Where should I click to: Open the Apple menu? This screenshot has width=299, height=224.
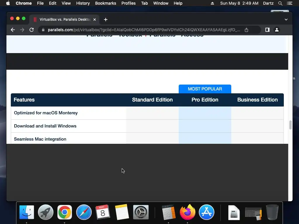click(x=8, y=3)
